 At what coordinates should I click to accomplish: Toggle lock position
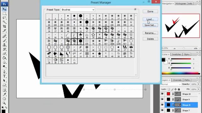(175, 89)
